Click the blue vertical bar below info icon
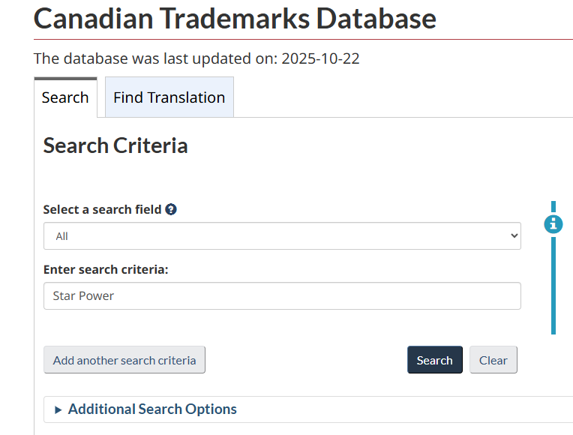The image size is (573, 435). tap(553, 285)
